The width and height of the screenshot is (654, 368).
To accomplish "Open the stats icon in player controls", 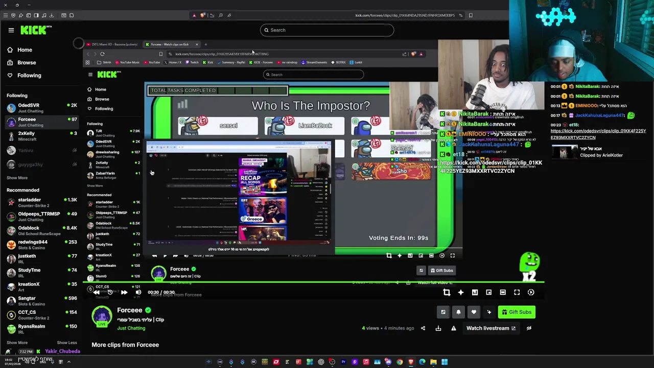I will pyautogui.click(x=475, y=292).
